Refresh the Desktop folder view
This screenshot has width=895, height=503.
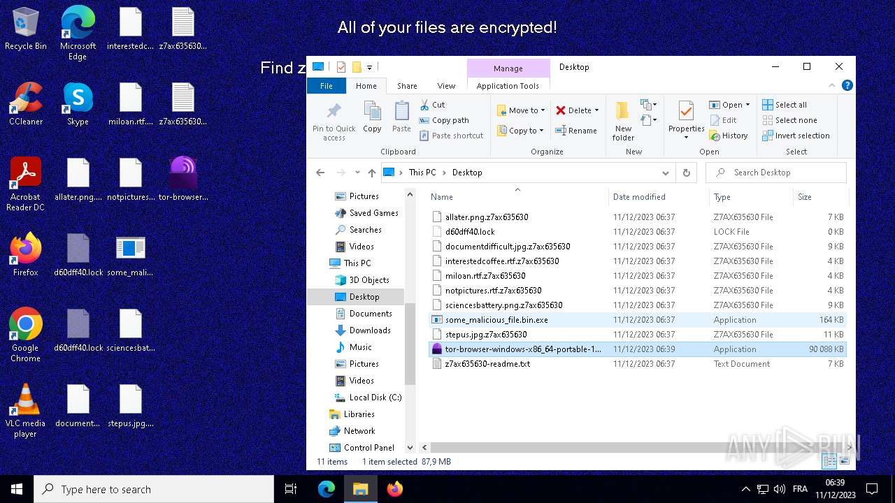[x=687, y=173]
